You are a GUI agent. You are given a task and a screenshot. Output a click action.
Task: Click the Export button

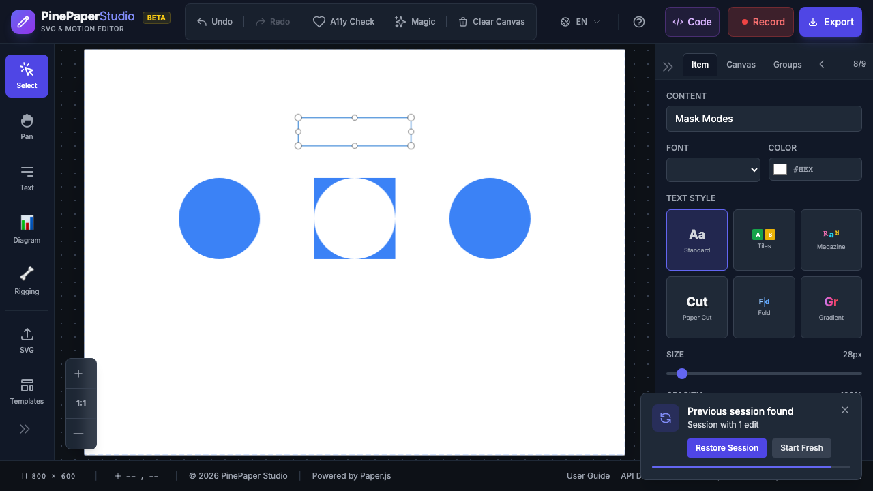pyautogui.click(x=830, y=22)
